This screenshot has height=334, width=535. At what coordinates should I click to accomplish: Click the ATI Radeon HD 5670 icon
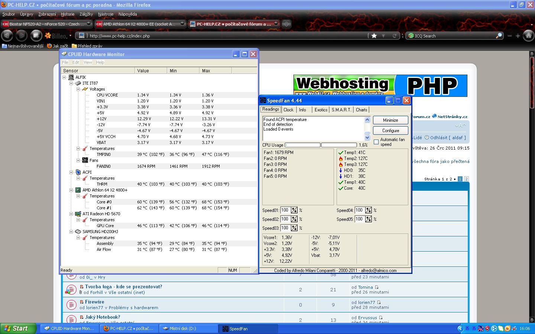[78, 214]
